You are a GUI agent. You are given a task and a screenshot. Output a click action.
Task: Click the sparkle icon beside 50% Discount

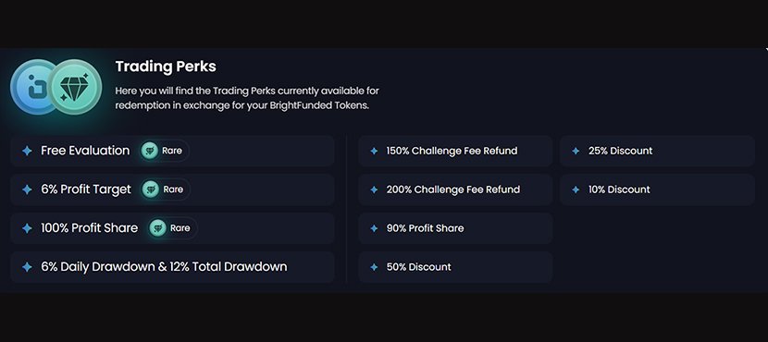tap(374, 267)
